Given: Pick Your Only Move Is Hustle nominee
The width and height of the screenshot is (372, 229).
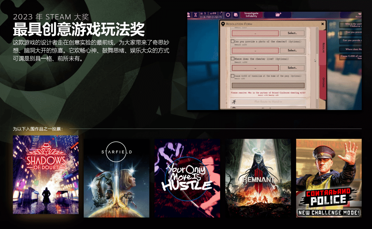Looking at the screenshot, I should pos(187,178).
